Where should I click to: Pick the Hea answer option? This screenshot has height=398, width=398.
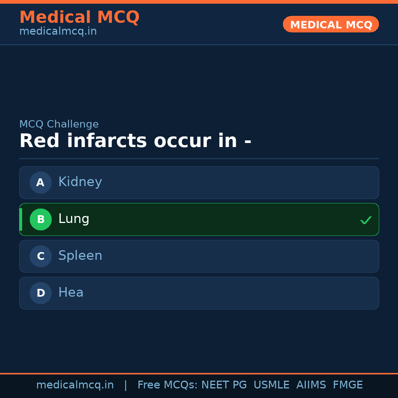(x=199, y=293)
